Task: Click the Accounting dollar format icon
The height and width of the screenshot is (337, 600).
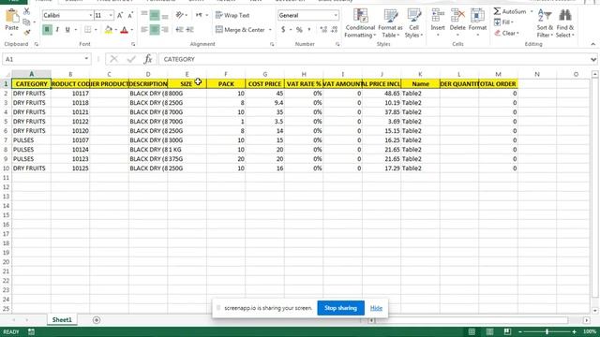Action: pyautogui.click(x=283, y=29)
